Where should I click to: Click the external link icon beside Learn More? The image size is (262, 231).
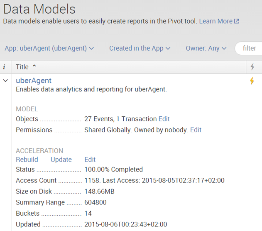pyautogui.click(x=237, y=21)
